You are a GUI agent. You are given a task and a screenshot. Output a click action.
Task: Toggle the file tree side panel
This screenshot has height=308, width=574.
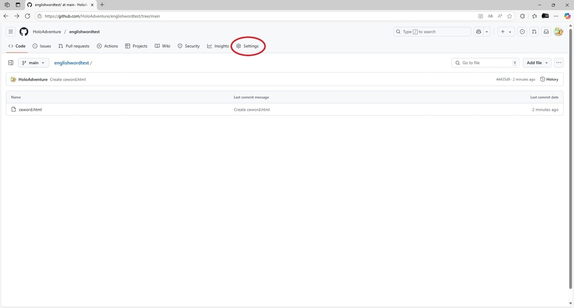click(11, 63)
